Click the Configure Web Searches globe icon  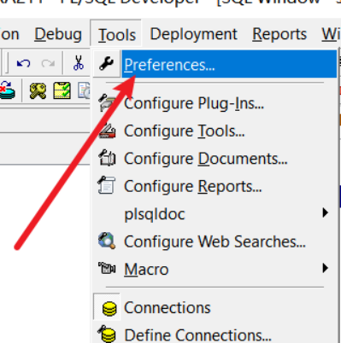107,241
